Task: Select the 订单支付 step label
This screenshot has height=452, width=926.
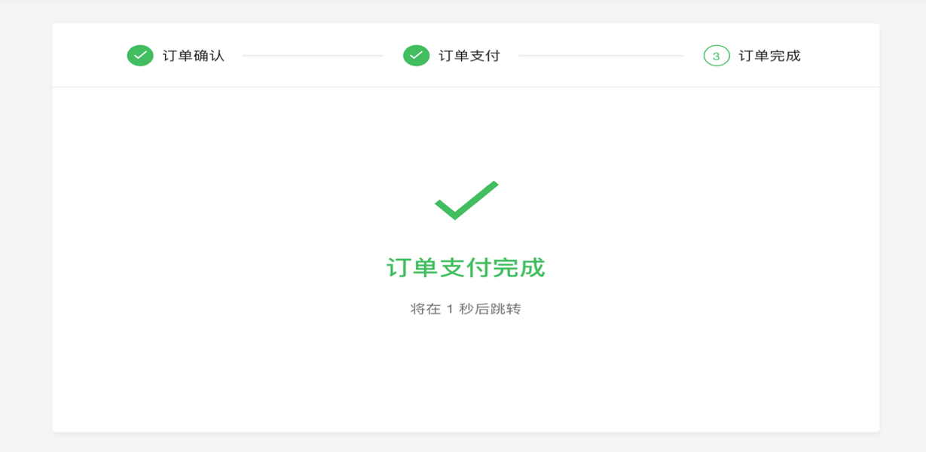Action: pos(469,56)
